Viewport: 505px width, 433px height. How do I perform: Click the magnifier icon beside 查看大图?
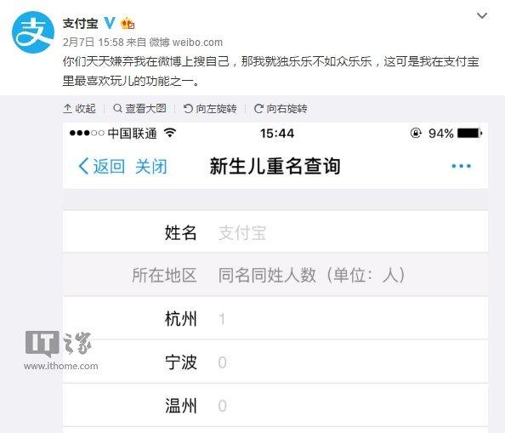(117, 108)
